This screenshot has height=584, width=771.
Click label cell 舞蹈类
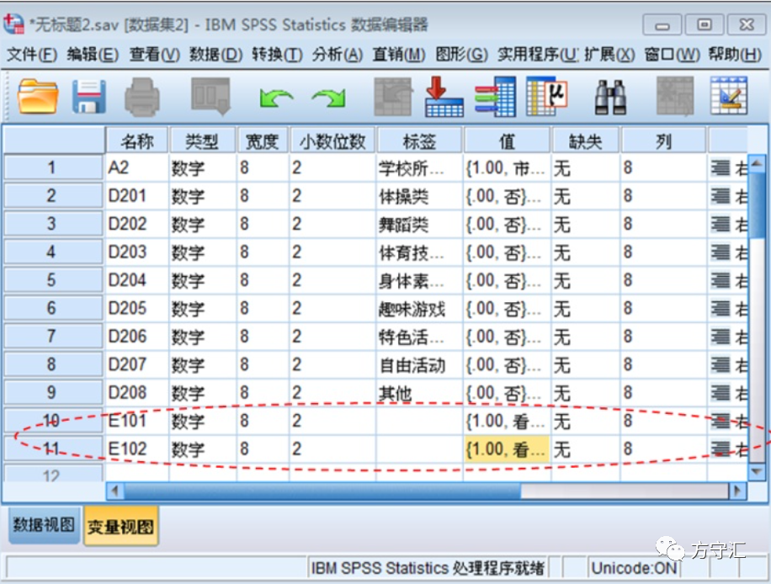click(419, 224)
